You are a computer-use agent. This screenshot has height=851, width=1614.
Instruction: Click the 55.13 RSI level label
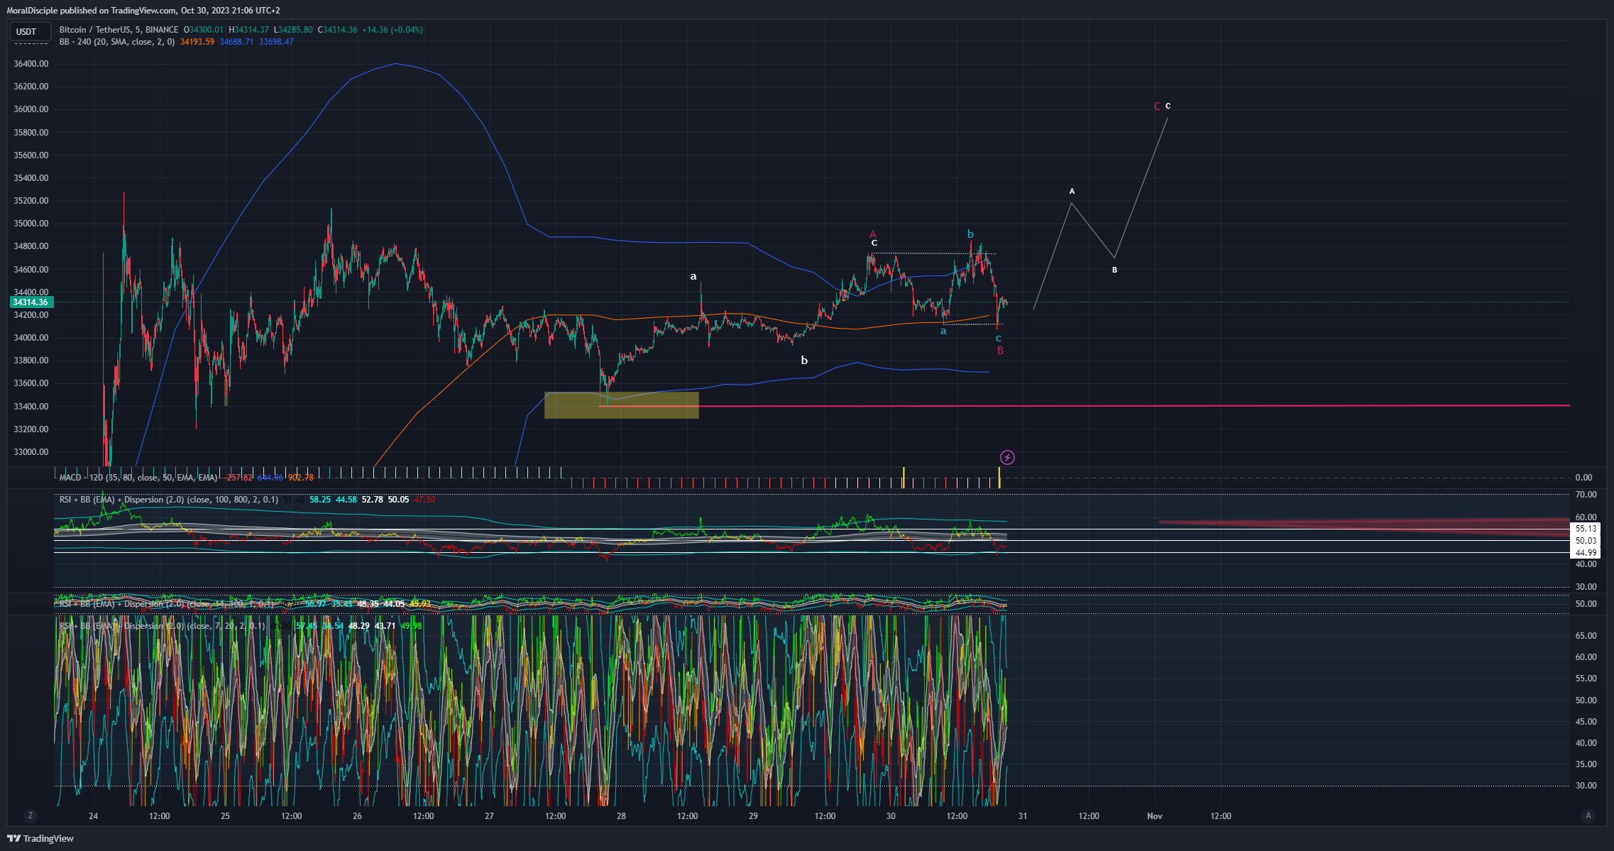[x=1586, y=529]
